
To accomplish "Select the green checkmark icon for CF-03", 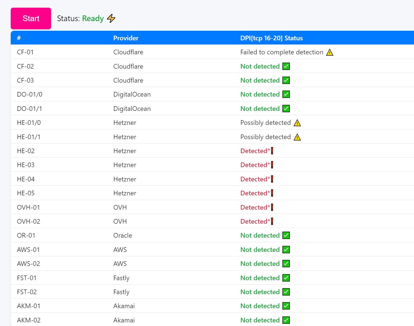I will pyautogui.click(x=286, y=80).
